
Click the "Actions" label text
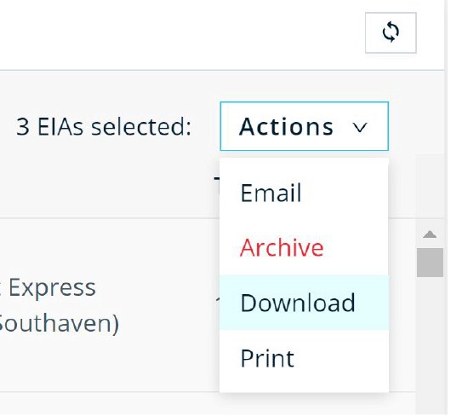click(x=286, y=126)
